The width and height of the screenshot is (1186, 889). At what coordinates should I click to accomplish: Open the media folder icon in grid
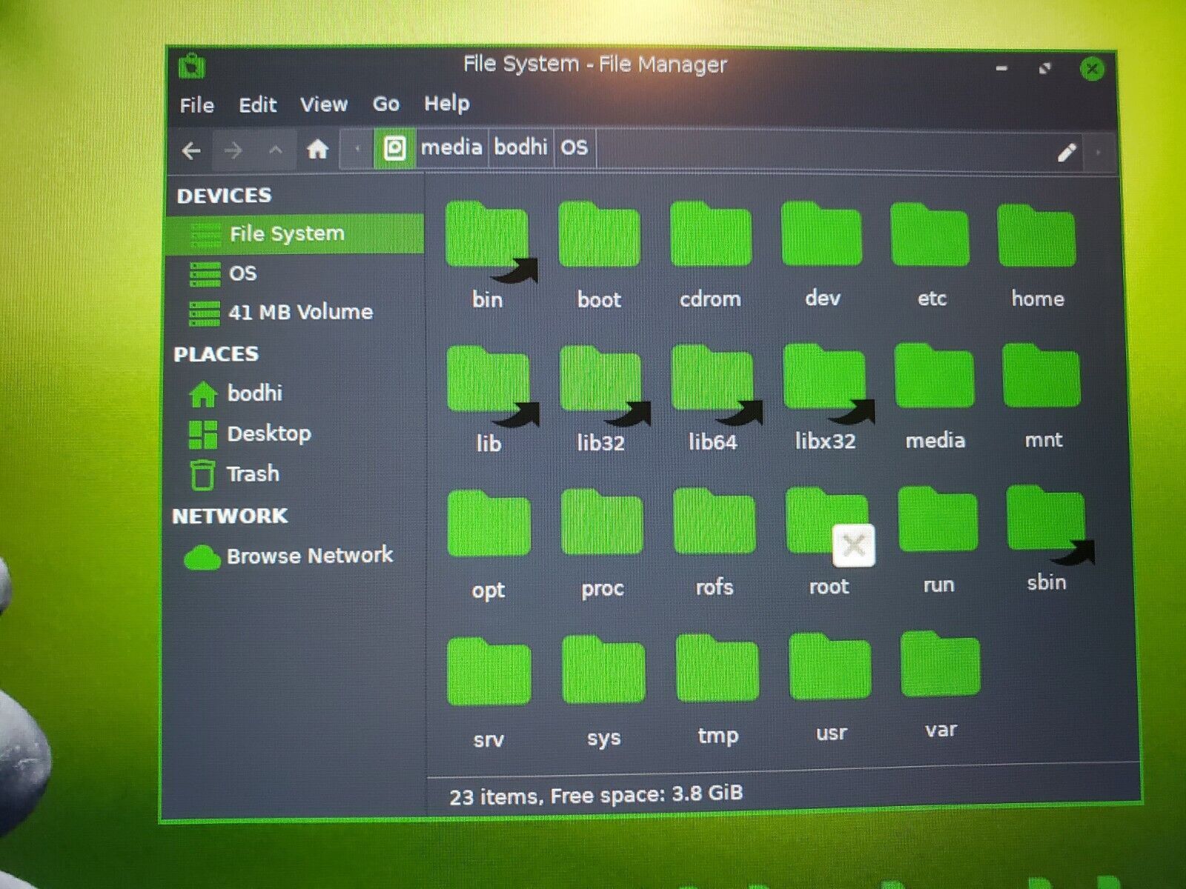point(934,375)
